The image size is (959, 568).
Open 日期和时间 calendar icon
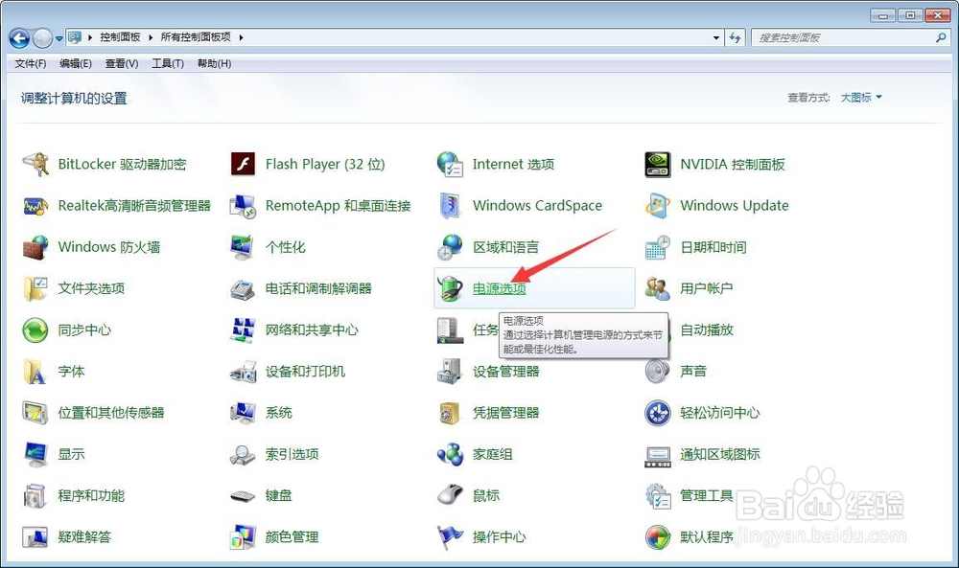point(658,247)
